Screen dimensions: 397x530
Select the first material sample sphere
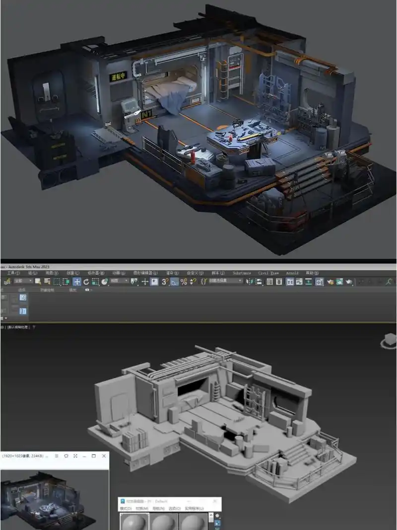click(x=133, y=522)
